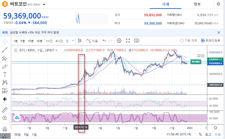Click the time 11:56:45 (UTC+9) timezone
The image size is (225, 139).
(x=179, y=134)
